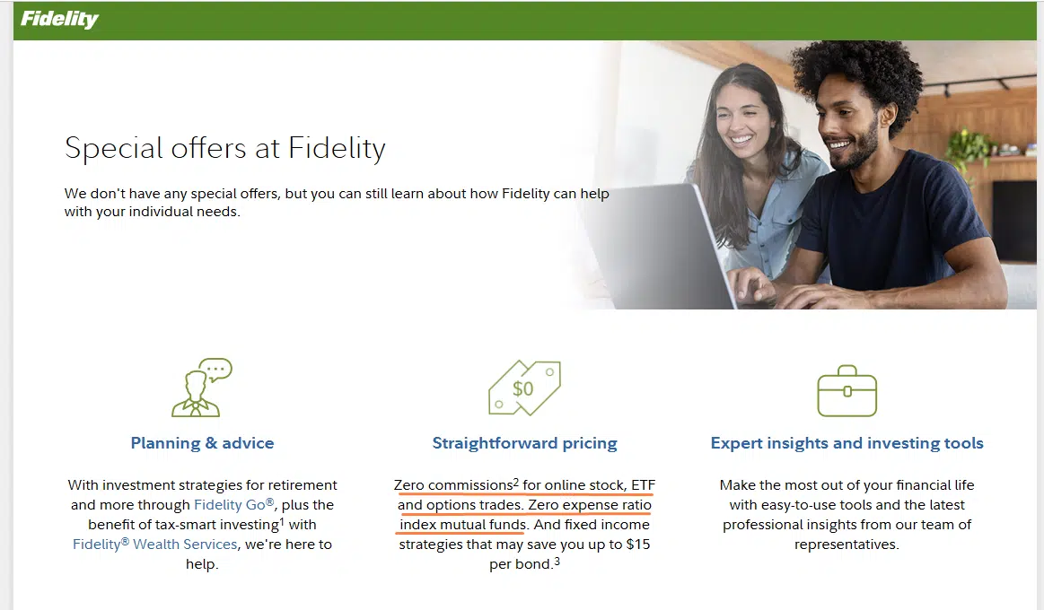Open the Straightforward pricing heading link
Image resolution: width=1044 pixels, height=610 pixels.
pos(524,443)
